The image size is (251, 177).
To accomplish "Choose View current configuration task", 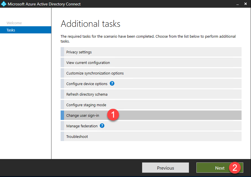I will tap(88, 63).
